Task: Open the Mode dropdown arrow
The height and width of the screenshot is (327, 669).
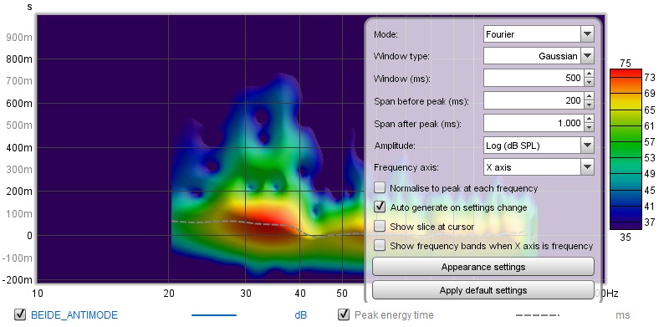Action: tap(588, 34)
